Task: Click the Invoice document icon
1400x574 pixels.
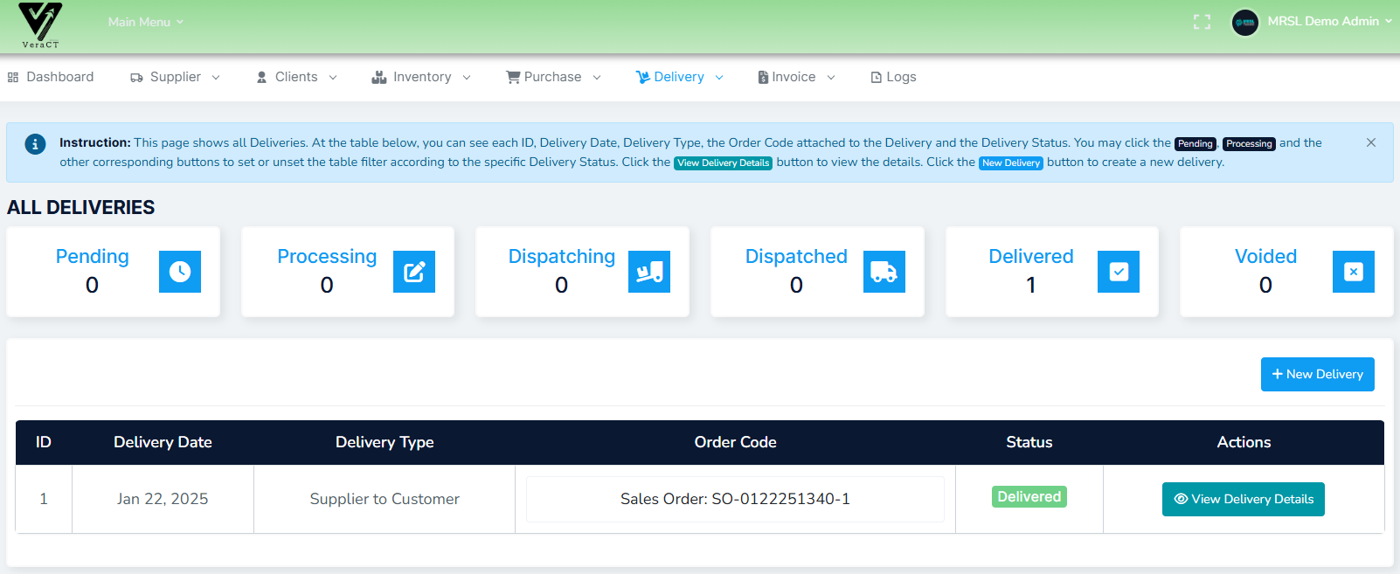Action: pyautogui.click(x=763, y=77)
